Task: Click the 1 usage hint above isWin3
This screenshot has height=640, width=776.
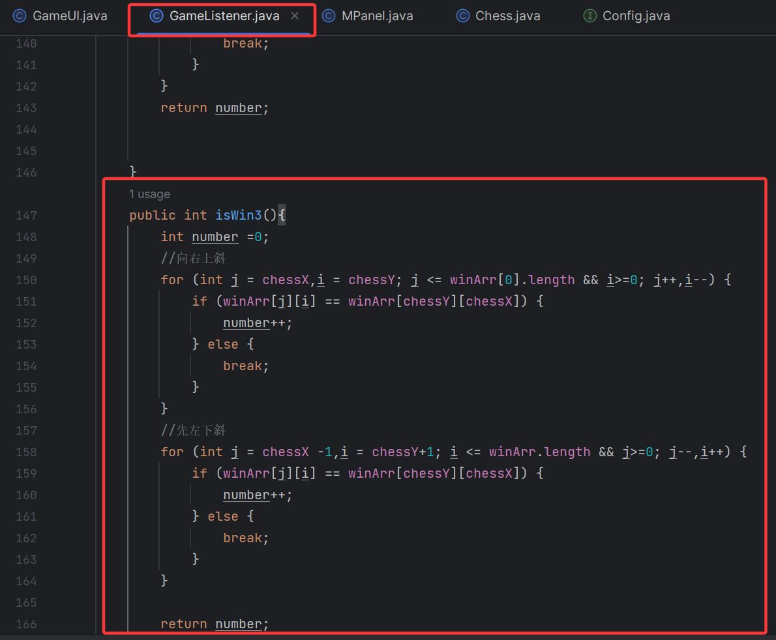Action: tap(149, 194)
